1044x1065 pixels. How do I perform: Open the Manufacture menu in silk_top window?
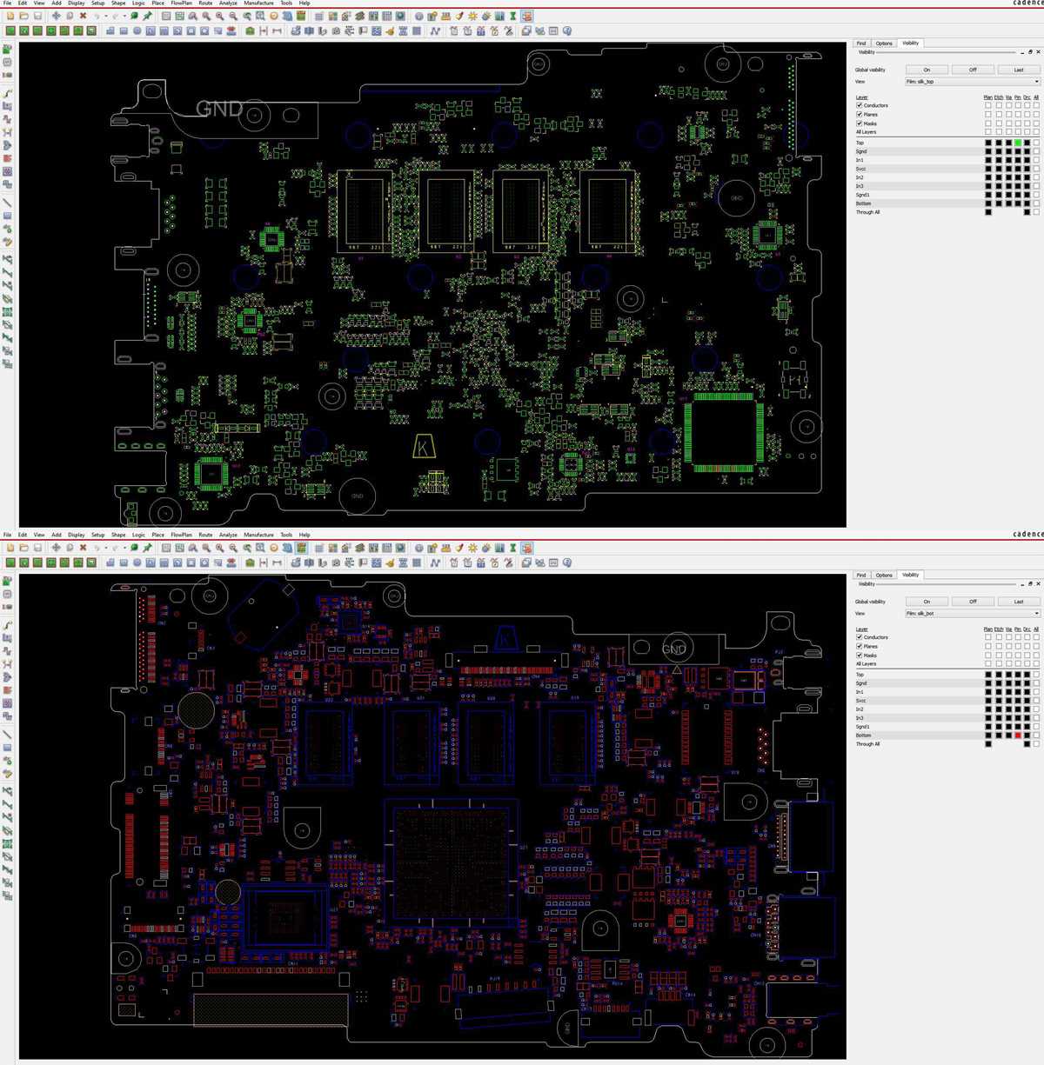click(x=258, y=3)
